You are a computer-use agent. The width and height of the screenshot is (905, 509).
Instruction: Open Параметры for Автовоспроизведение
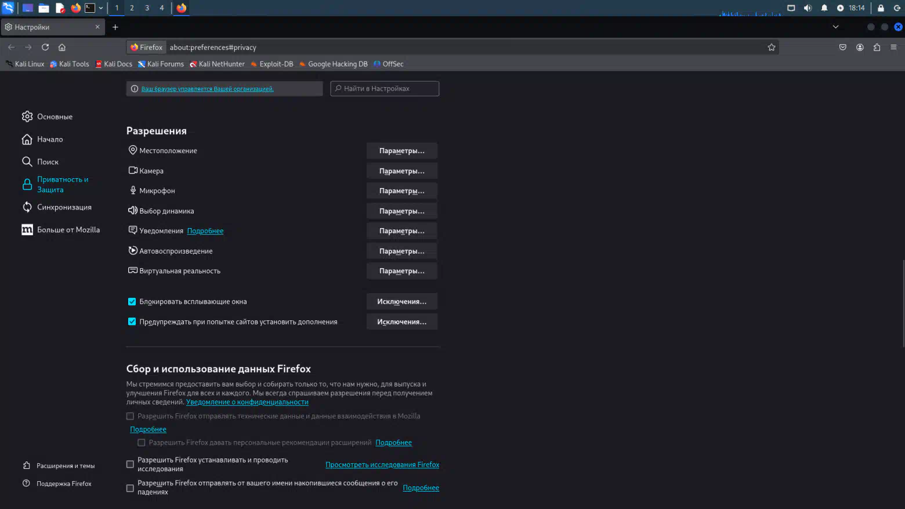point(402,251)
